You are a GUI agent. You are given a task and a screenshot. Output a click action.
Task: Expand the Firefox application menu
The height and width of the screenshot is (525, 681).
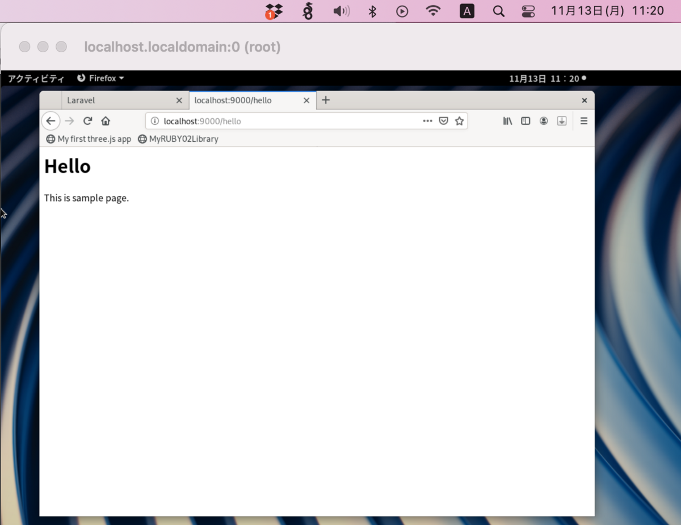click(100, 78)
